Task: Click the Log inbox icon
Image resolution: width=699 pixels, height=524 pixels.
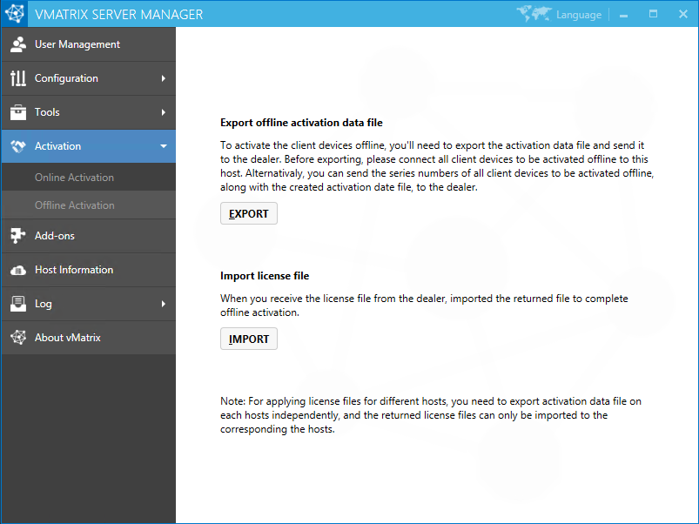Action: pyautogui.click(x=18, y=304)
